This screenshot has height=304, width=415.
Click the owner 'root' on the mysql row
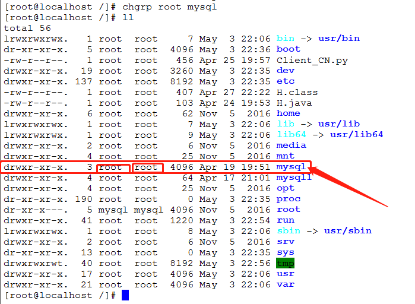[110, 167]
